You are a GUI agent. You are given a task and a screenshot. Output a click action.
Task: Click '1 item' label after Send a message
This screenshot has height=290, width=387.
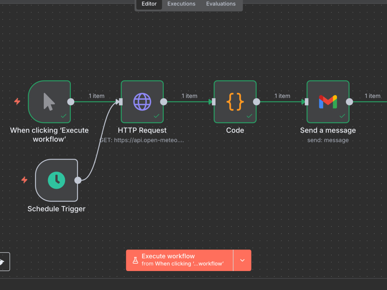point(372,96)
